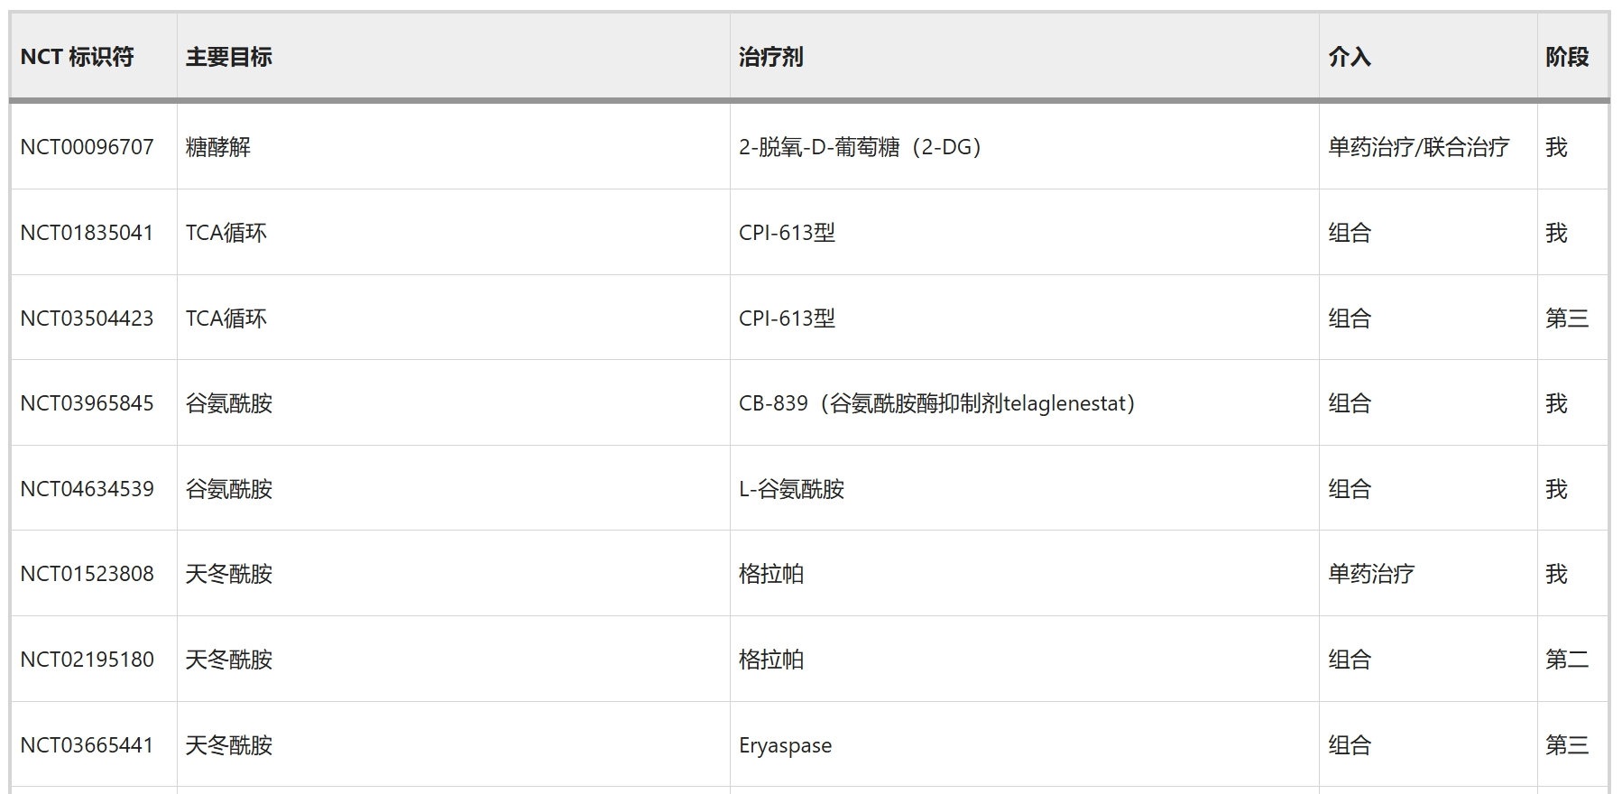Screen dimensions: 1622x794
Task: Click the 治疗剂 column header
Action: point(770,57)
